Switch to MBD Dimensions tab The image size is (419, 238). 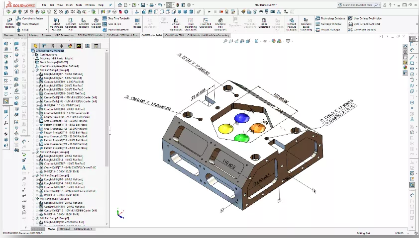click(x=64, y=35)
